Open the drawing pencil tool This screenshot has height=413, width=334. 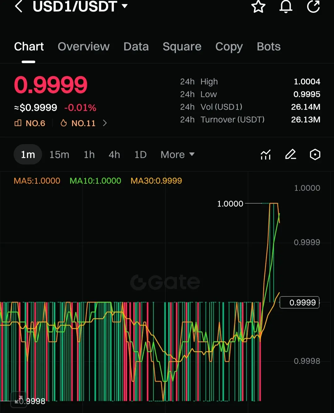tap(290, 154)
